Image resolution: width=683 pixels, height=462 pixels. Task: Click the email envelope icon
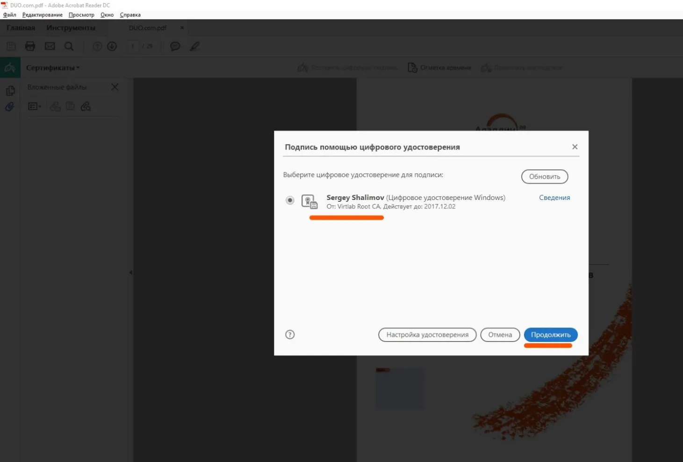click(x=50, y=46)
